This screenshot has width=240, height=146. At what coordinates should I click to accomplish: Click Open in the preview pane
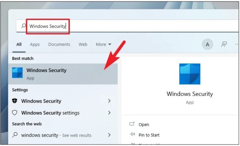(144, 124)
